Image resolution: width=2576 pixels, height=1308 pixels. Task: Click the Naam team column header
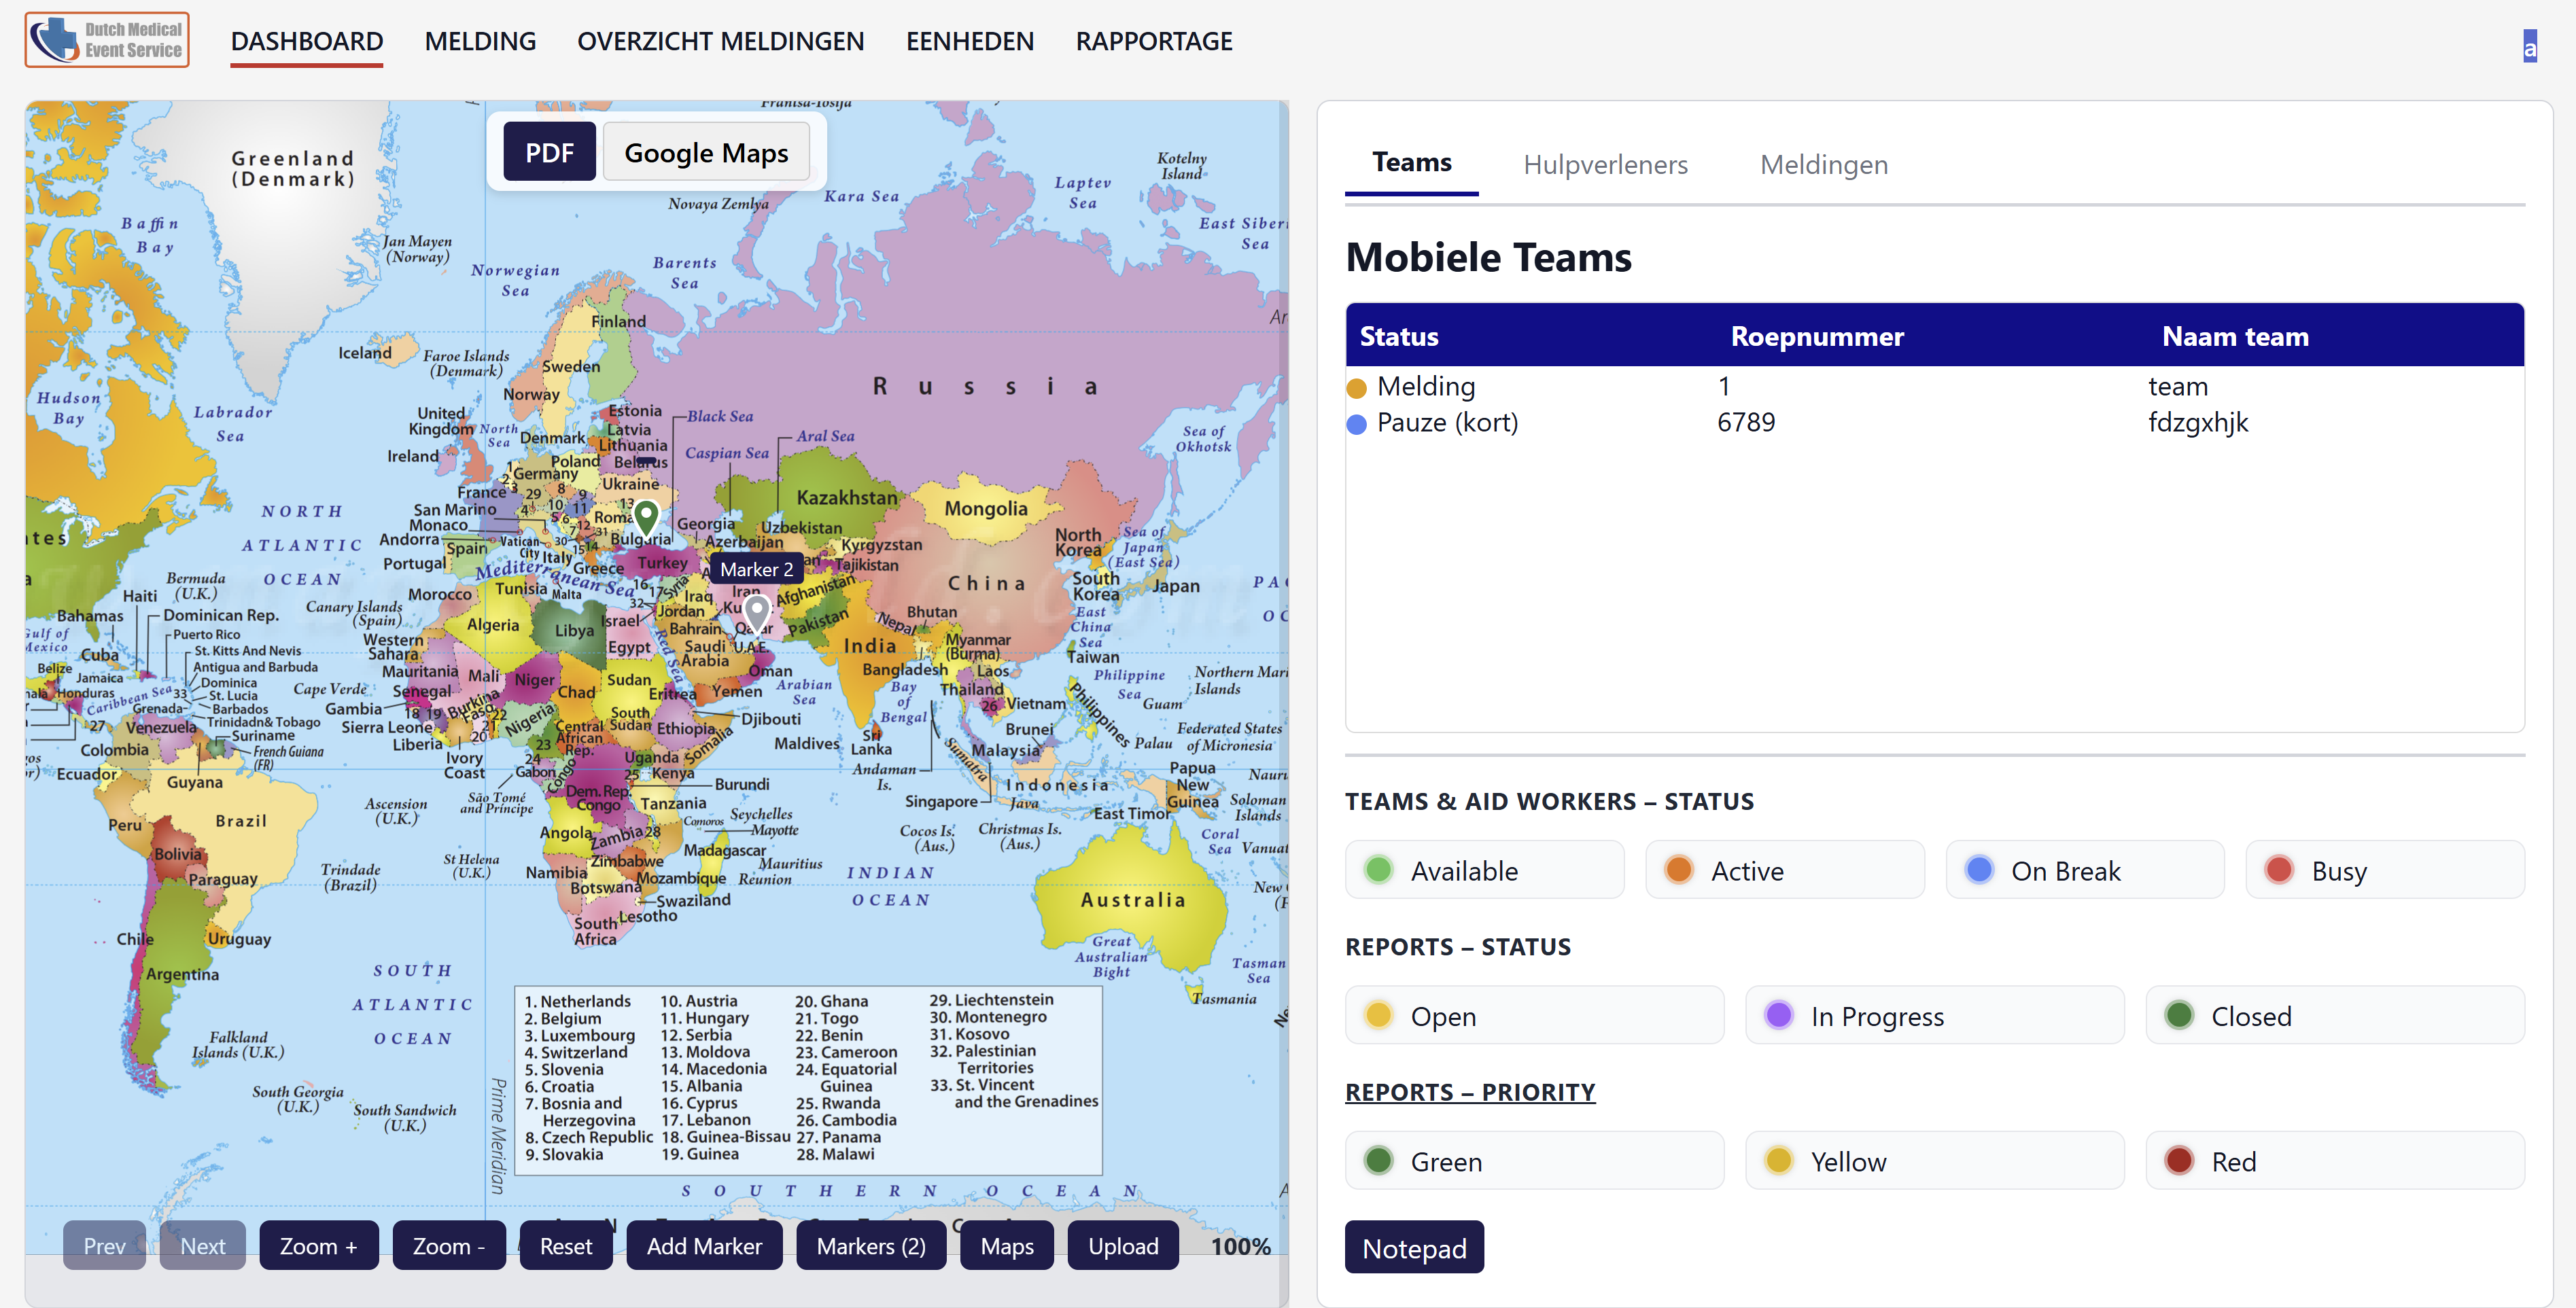coord(2235,336)
